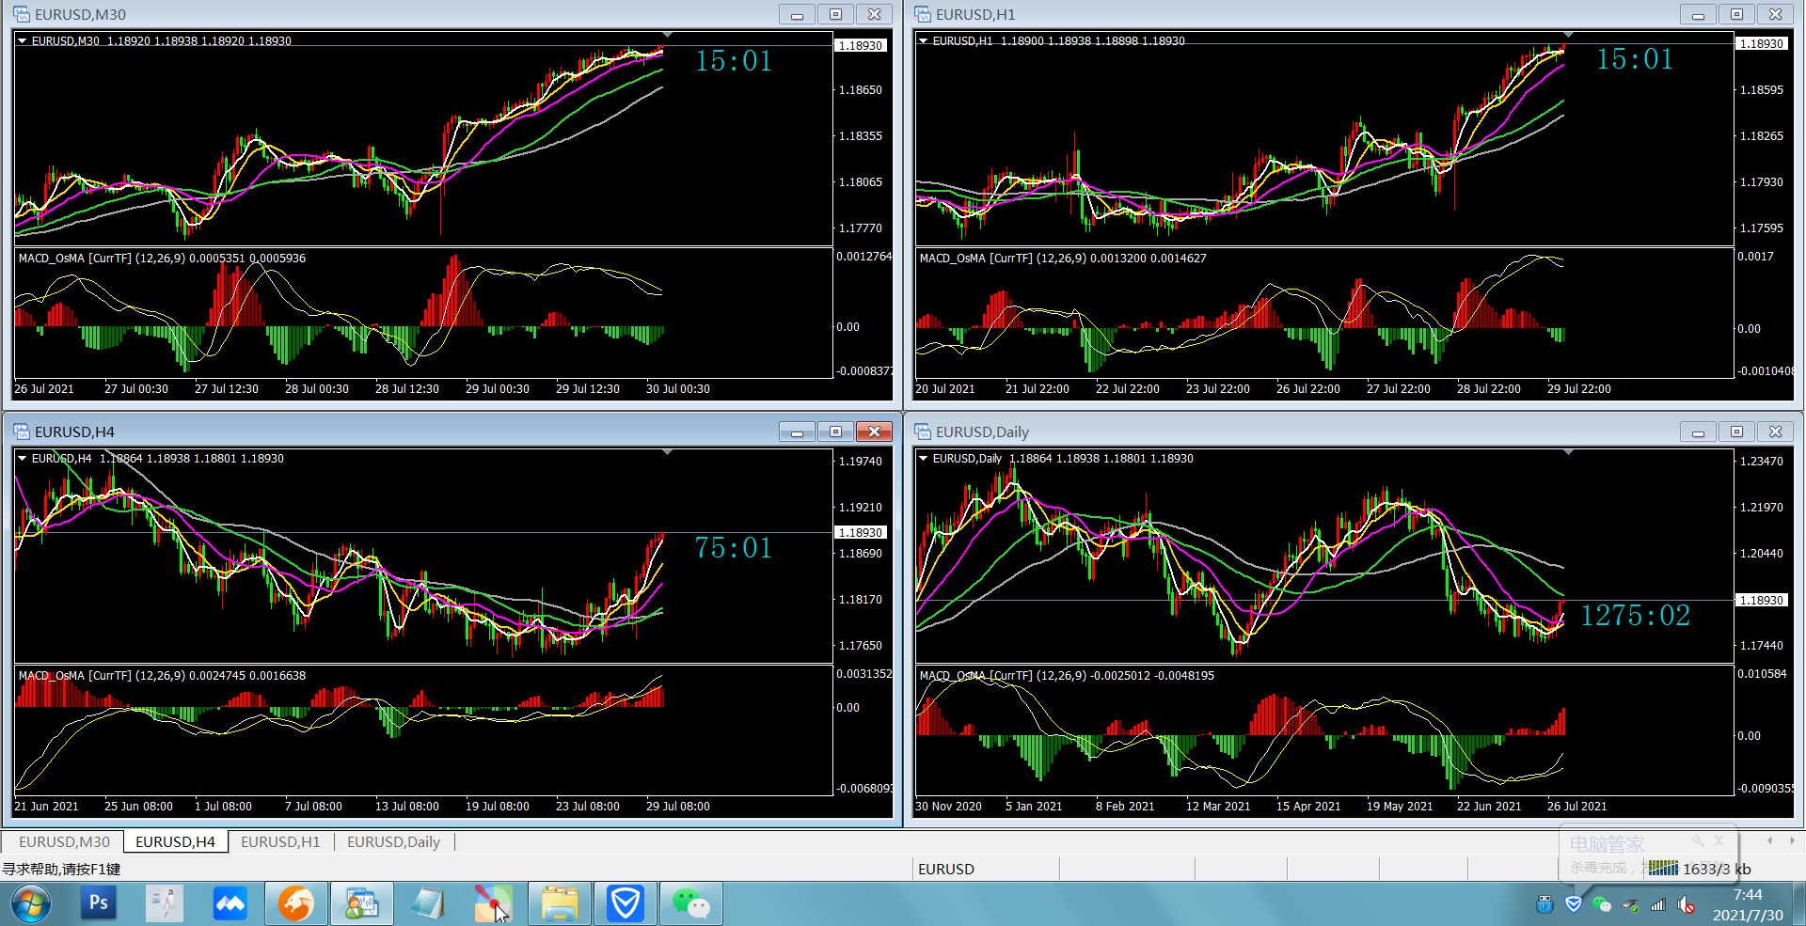Minimize the EURUSD,H1 chart window
The width and height of the screenshot is (1806, 926).
tap(1698, 14)
